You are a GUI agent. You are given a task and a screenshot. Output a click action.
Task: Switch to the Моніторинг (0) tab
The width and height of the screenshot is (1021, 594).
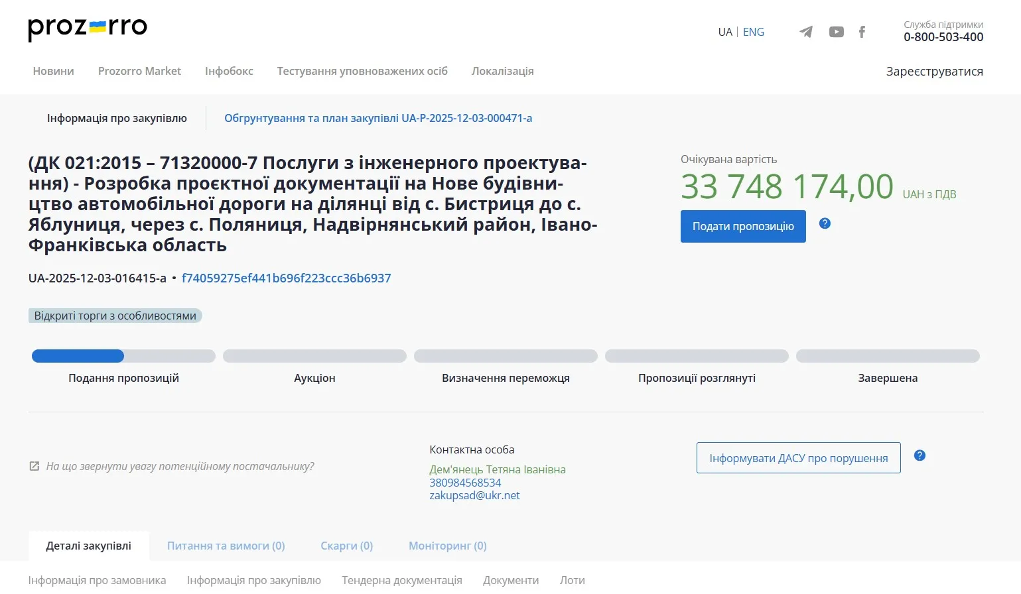447,545
